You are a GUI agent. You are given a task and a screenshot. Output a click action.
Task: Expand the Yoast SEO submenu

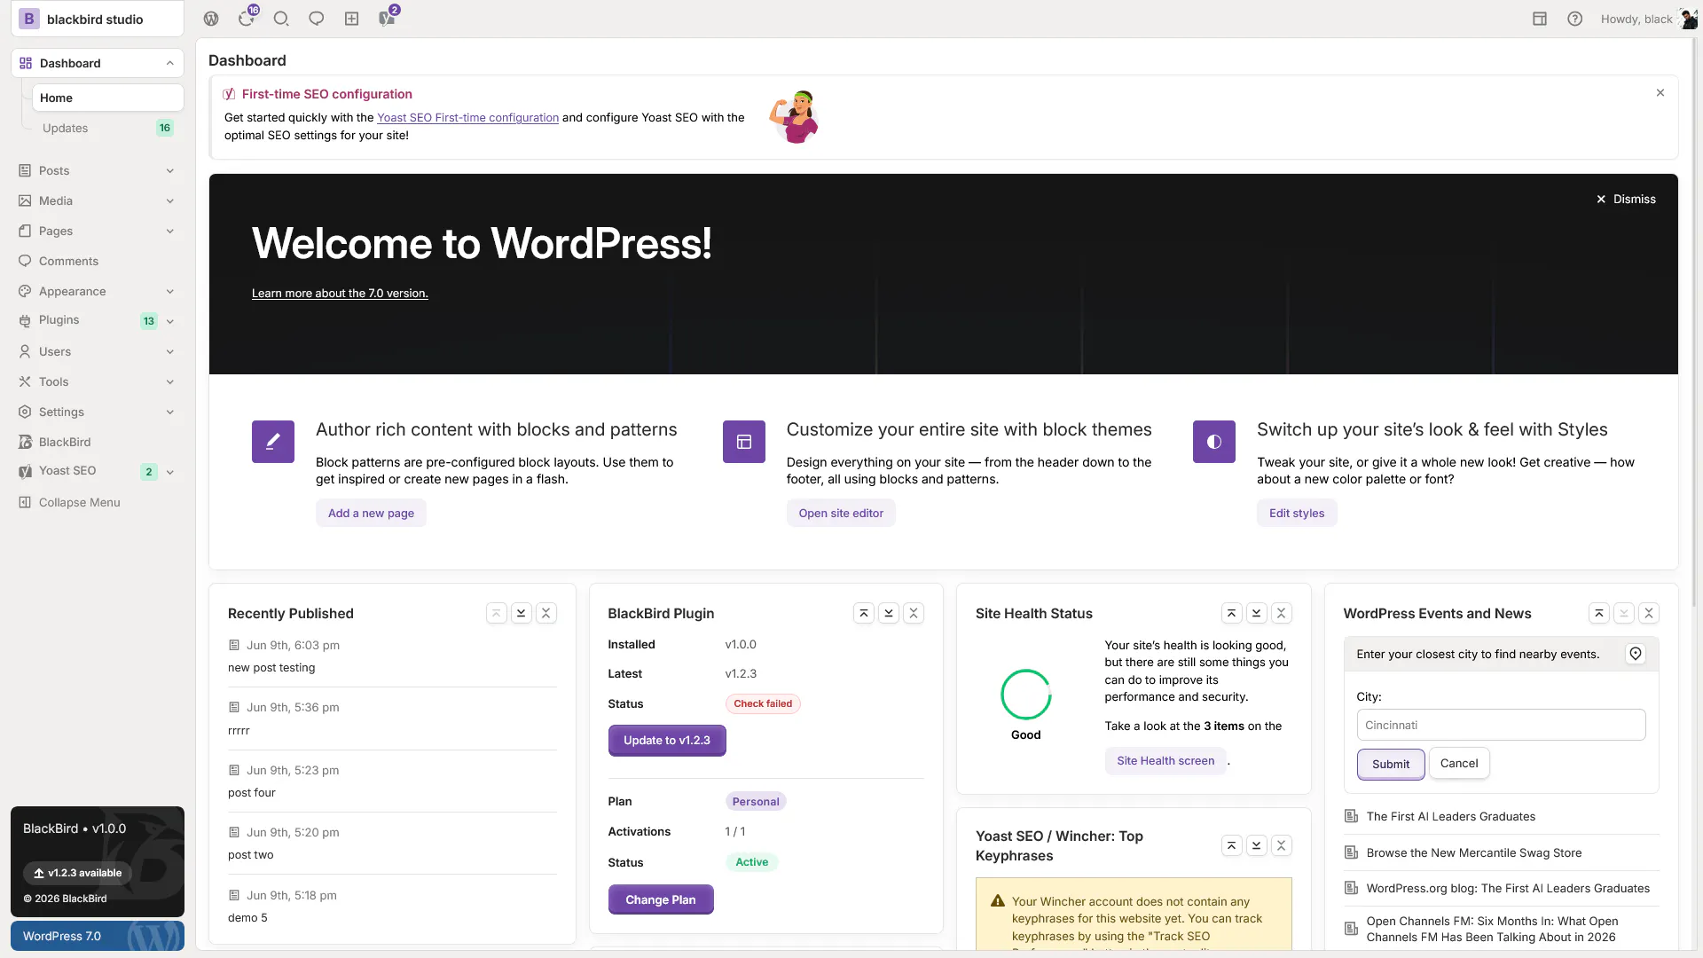tap(169, 473)
